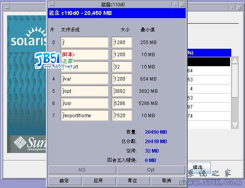Switch units to Cyl
245x188 pixels.
[x=151, y=170]
